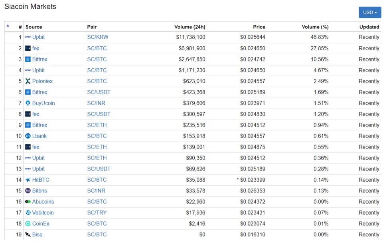Open the SC/TRY pair link

click(x=97, y=212)
